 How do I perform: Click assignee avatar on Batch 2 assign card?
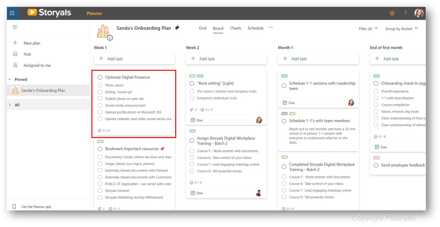point(259,193)
